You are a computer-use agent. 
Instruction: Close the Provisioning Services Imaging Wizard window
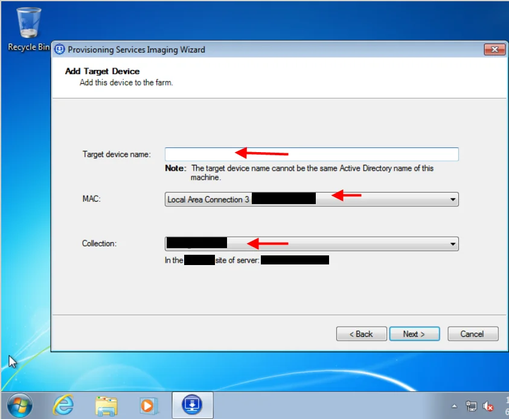click(495, 50)
